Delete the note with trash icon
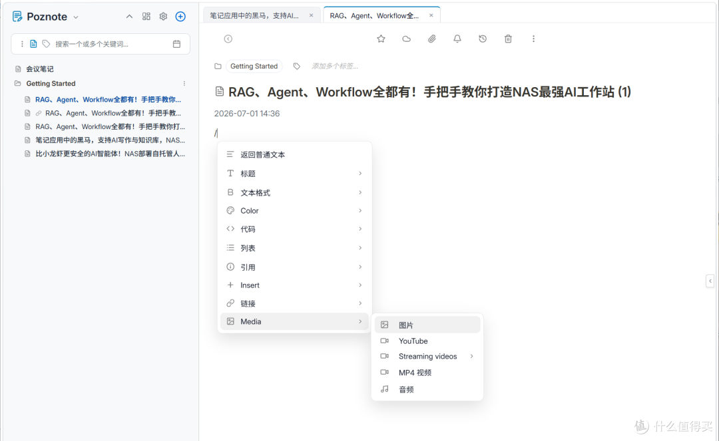This screenshot has height=441, width=719. click(508, 39)
